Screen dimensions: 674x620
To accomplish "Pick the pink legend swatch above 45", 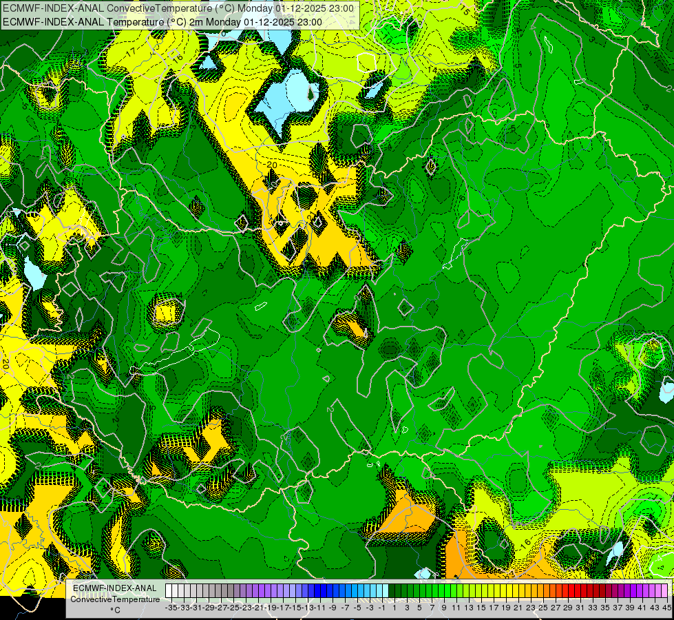I will (664, 590).
